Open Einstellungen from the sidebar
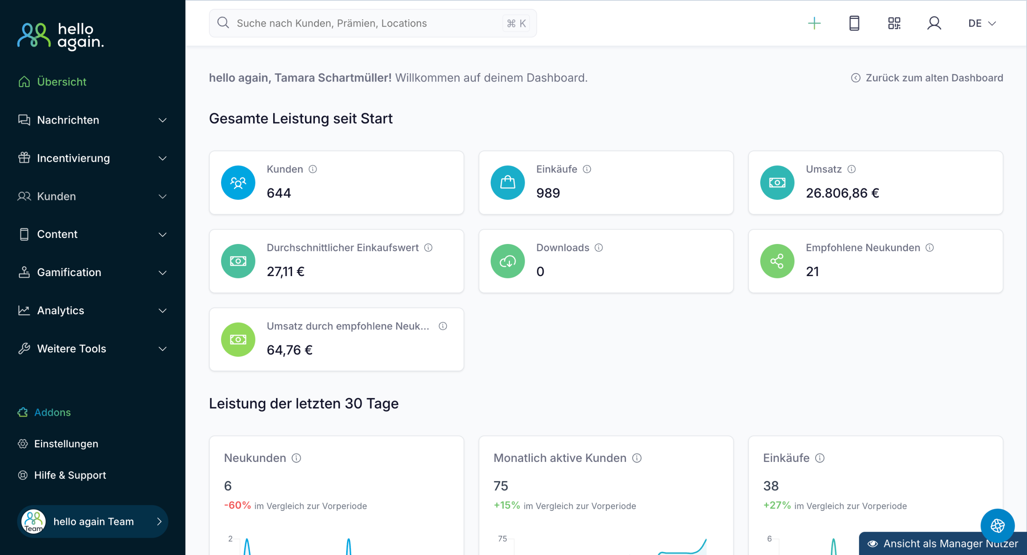The height and width of the screenshot is (555, 1027). [66, 444]
